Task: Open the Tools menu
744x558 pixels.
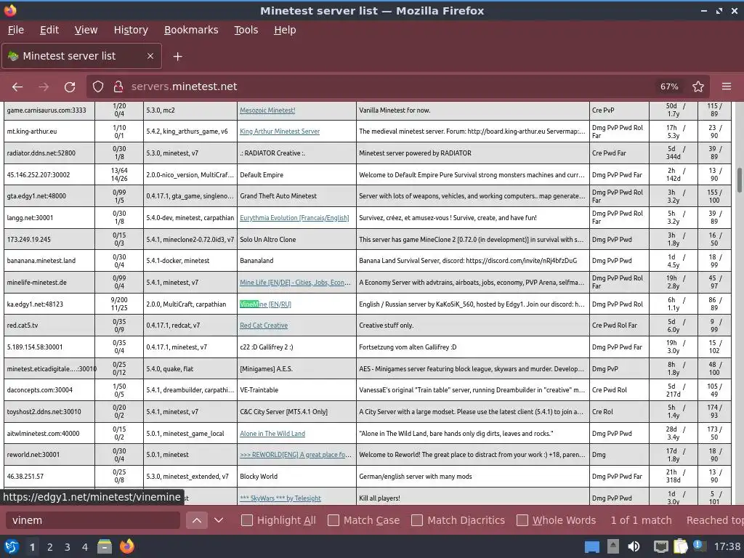Action: point(246,30)
